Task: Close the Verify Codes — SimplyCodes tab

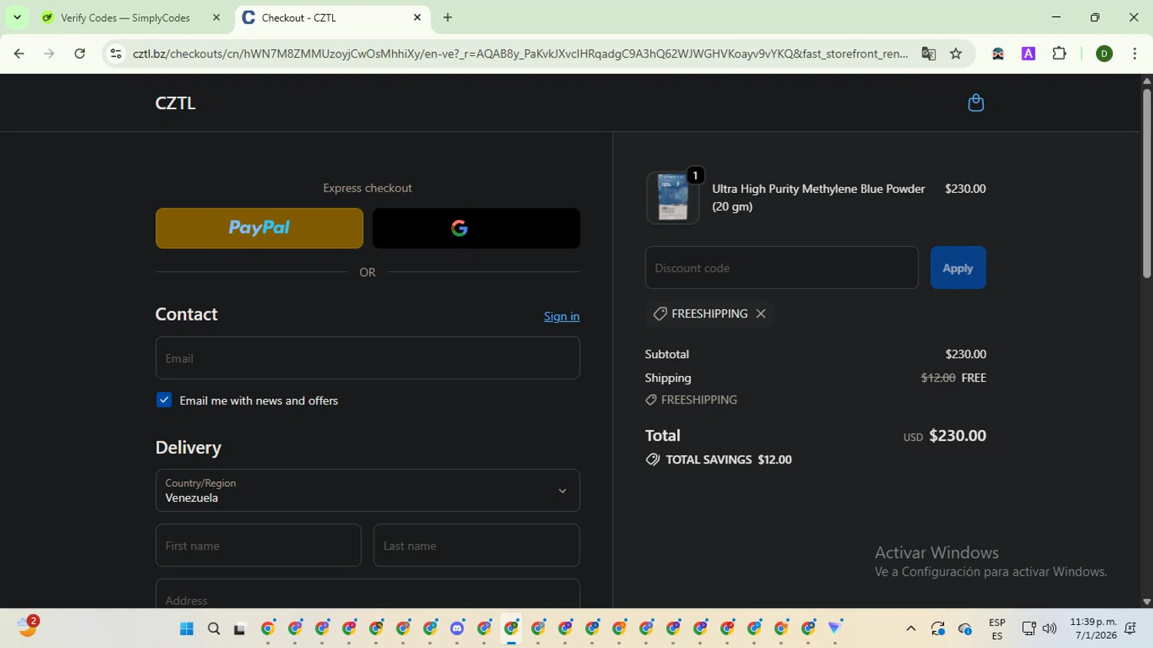Action: click(216, 18)
